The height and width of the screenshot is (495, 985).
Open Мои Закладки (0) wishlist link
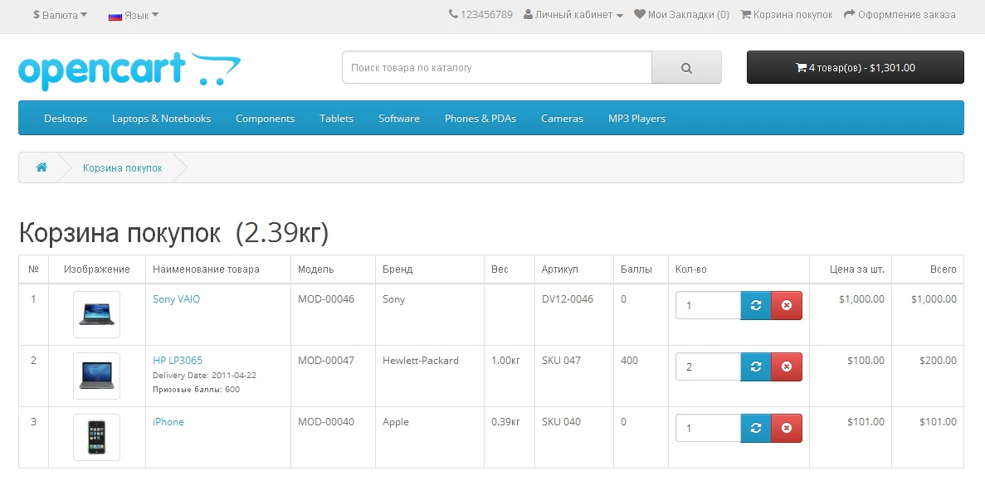[681, 14]
